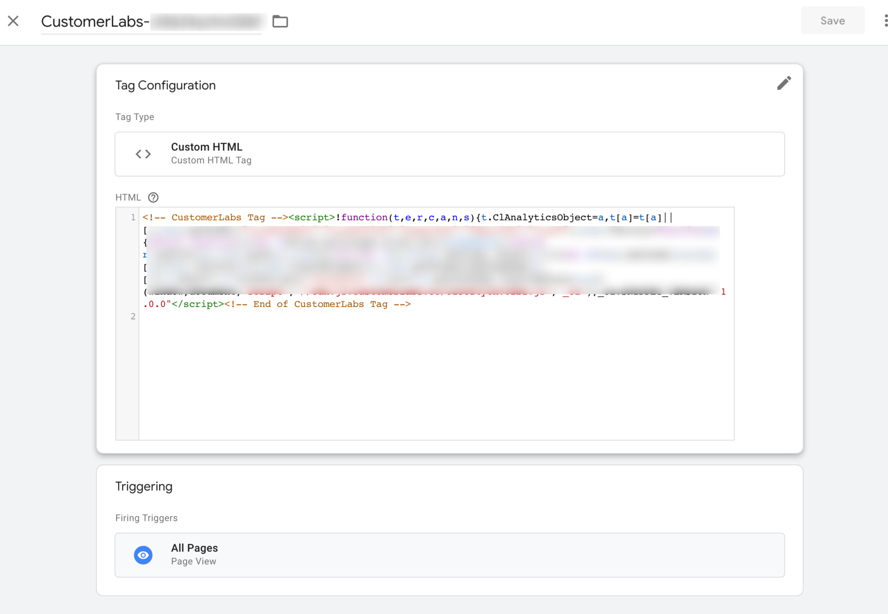Image resolution: width=888 pixels, height=614 pixels.
Task: Click the Save button
Action: pos(832,20)
